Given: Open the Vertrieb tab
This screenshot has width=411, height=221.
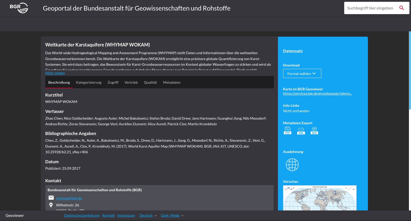Looking at the screenshot, I should 131,82.
